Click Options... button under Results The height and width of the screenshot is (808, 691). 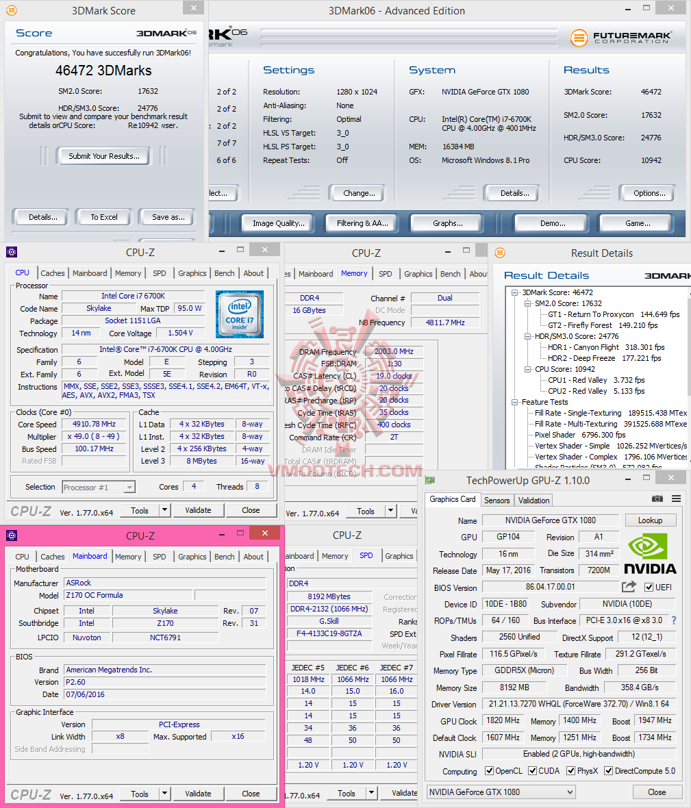coord(649,192)
